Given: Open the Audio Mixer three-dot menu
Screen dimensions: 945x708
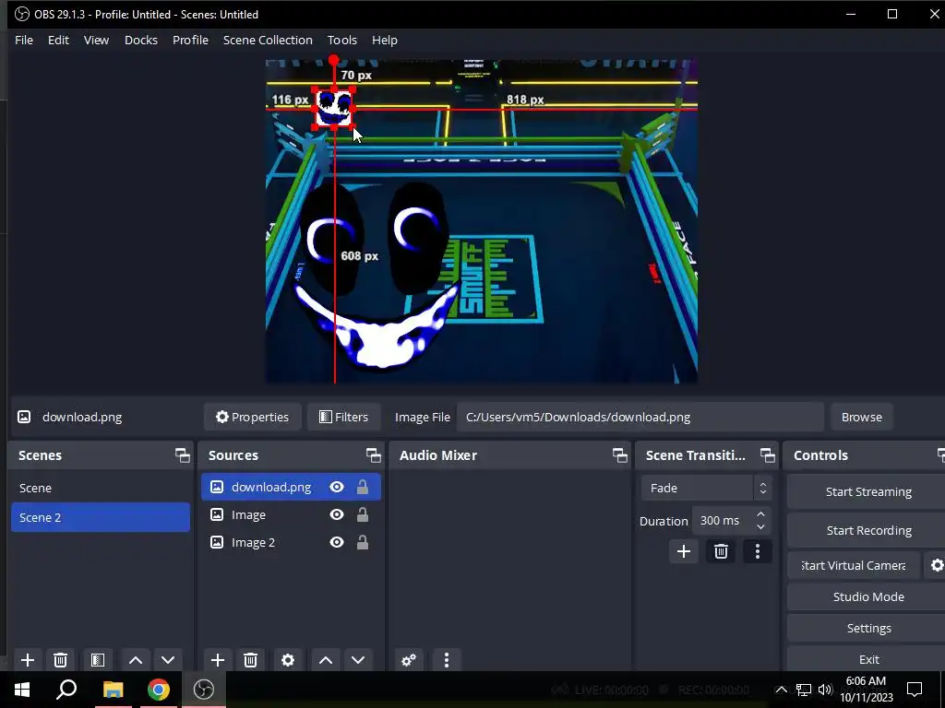Looking at the screenshot, I should (447, 660).
